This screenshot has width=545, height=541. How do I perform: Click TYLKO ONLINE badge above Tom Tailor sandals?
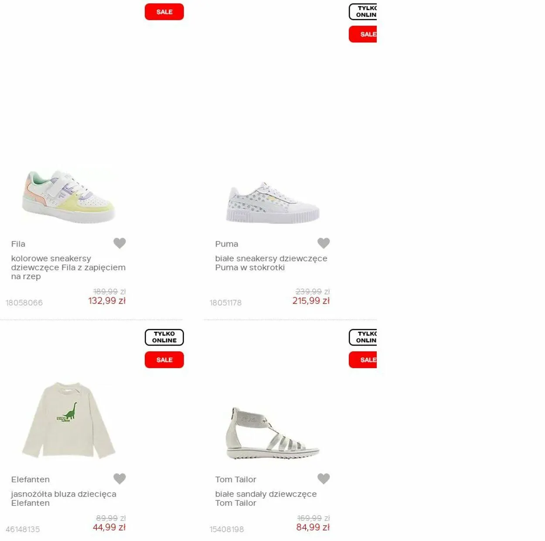click(x=363, y=337)
